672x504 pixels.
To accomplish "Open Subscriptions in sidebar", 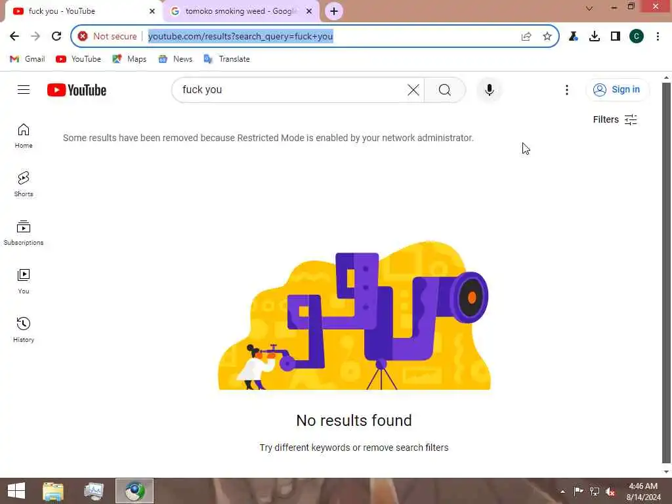I will click(24, 233).
